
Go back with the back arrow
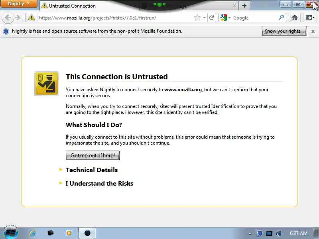[8, 18]
